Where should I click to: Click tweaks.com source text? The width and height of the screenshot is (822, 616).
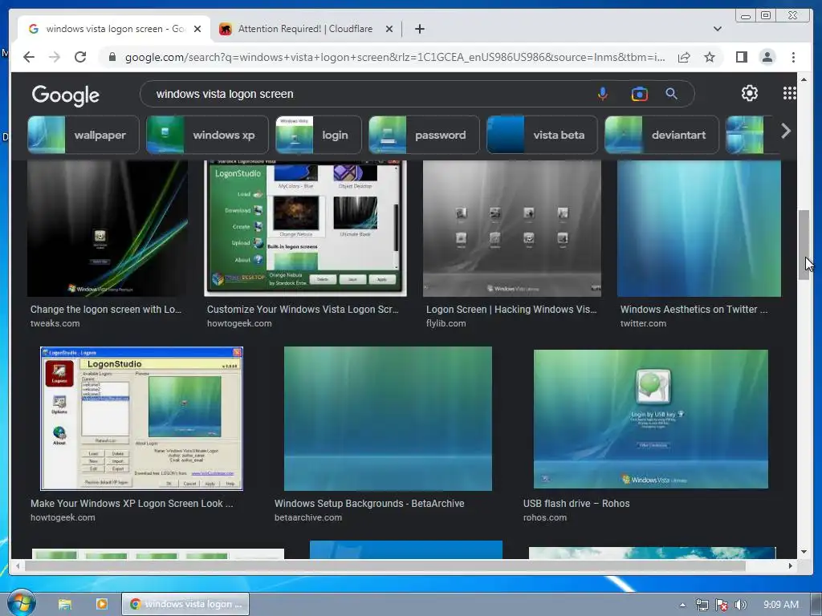click(55, 324)
